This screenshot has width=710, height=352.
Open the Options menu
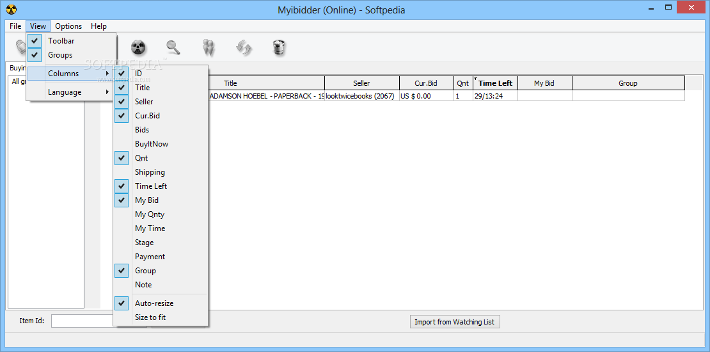[x=68, y=26]
